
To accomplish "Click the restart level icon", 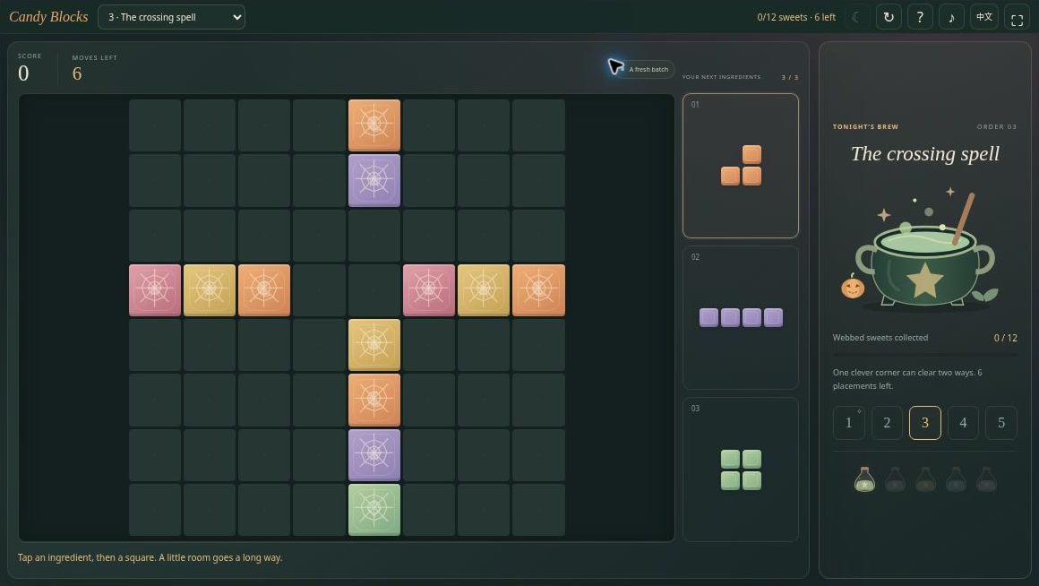I will tap(889, 17).
